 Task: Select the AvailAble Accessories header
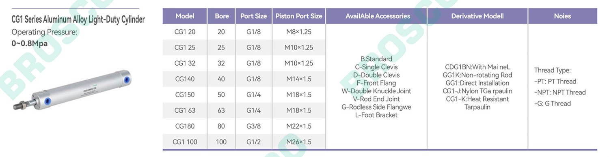click(376, 16)
